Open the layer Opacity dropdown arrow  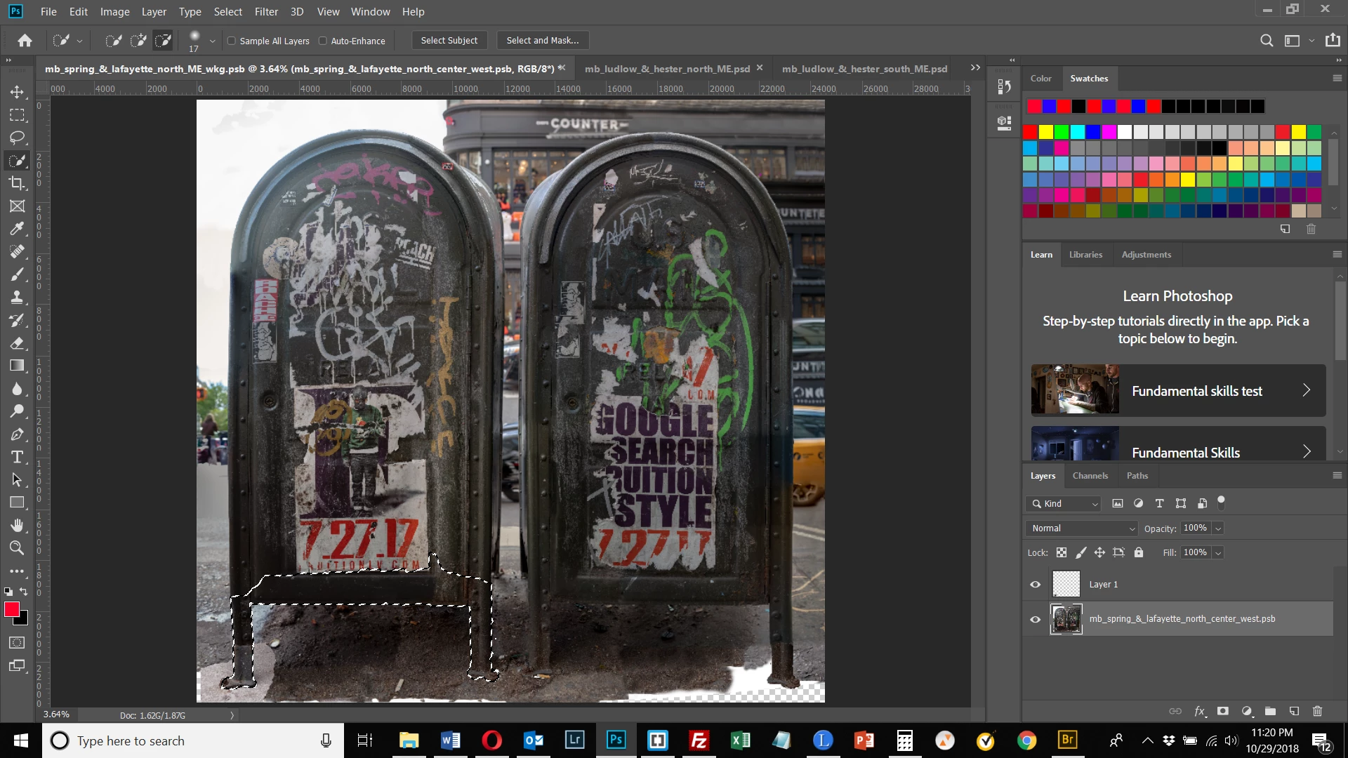click(1219, 528)
